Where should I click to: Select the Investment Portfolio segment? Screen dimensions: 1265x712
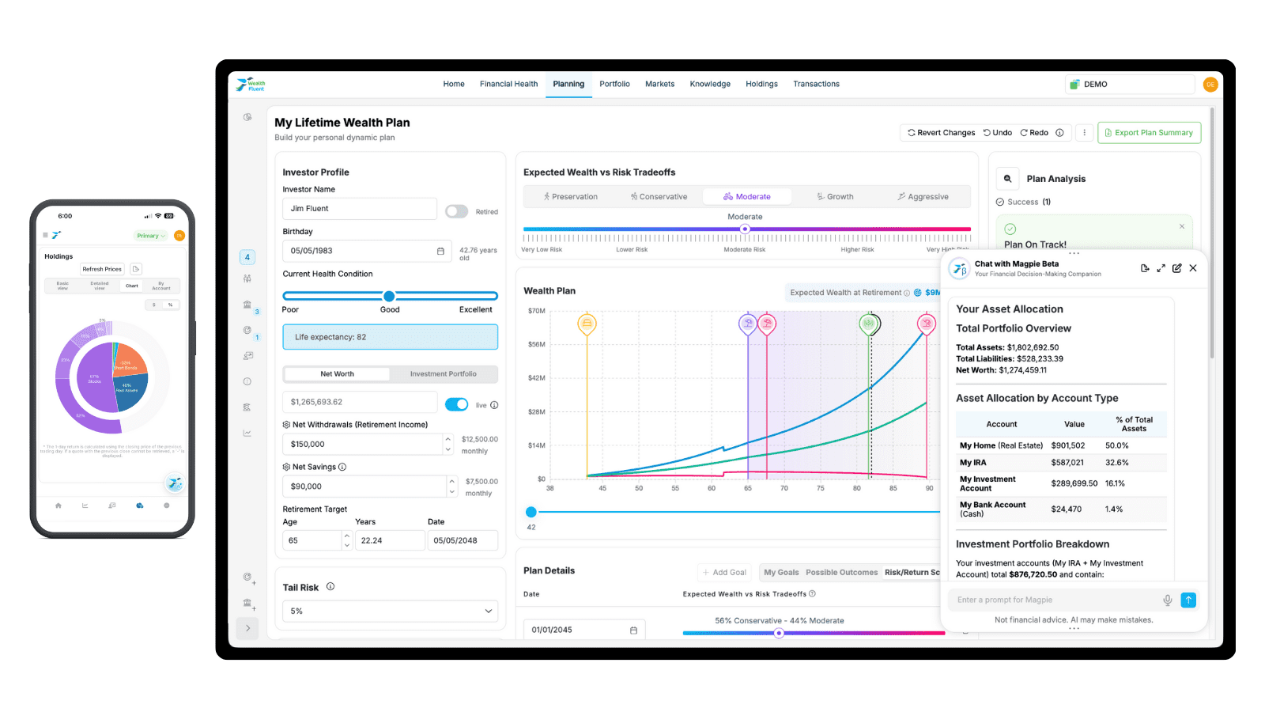click(x=443, y=374)
